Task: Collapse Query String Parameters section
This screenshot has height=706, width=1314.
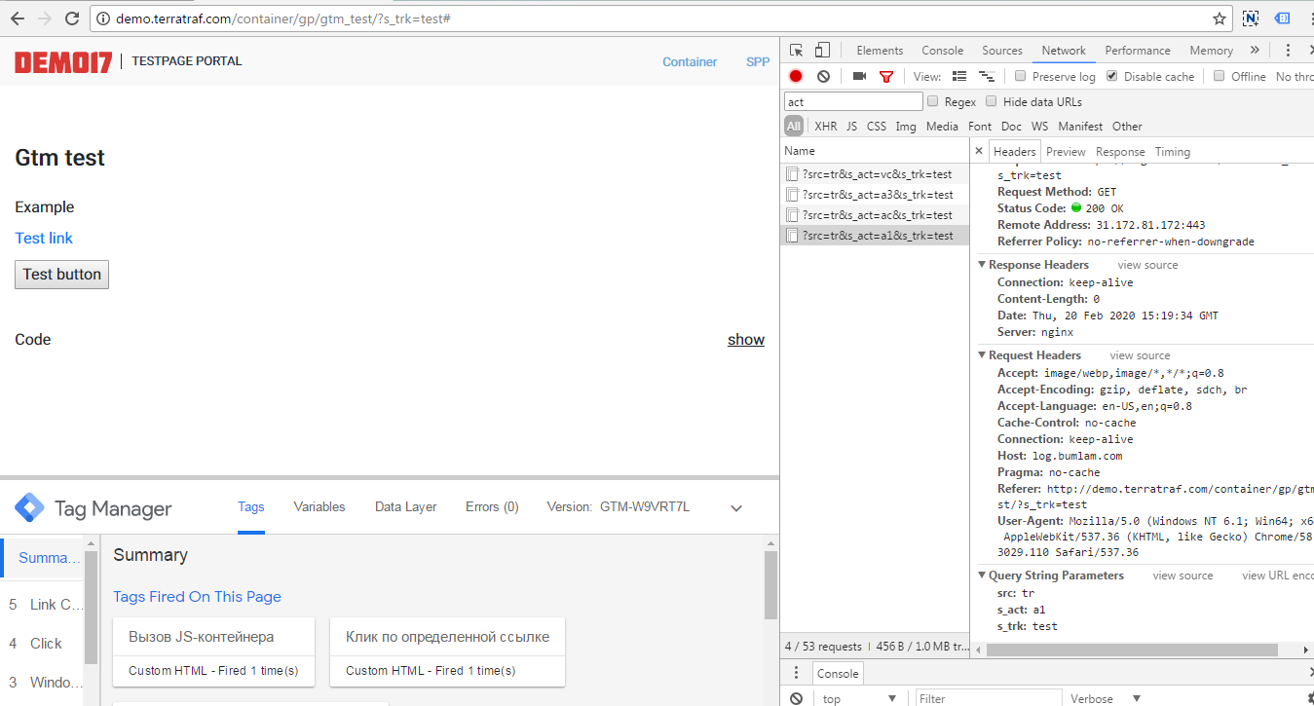Action: click(x=982, y=576)
